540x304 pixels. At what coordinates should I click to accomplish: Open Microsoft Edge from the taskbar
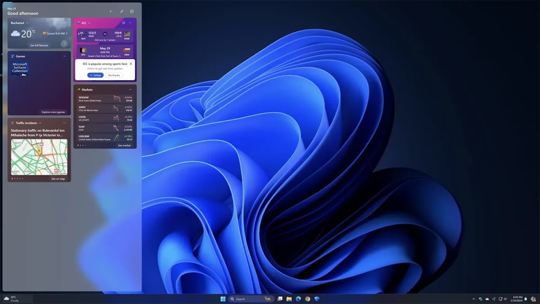click(x=298, y=299)
